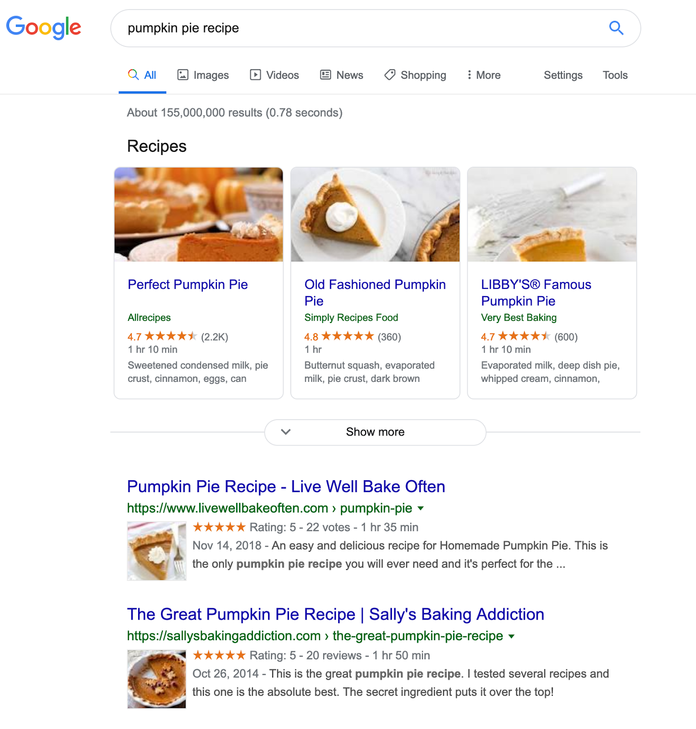The width and height of the screenshot is (696, 729).
Task: Expand the More menu
Action: coord(484,75)
